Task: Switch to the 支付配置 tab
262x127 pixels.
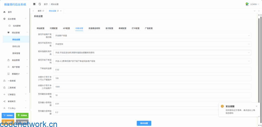Action: [109, 28]
